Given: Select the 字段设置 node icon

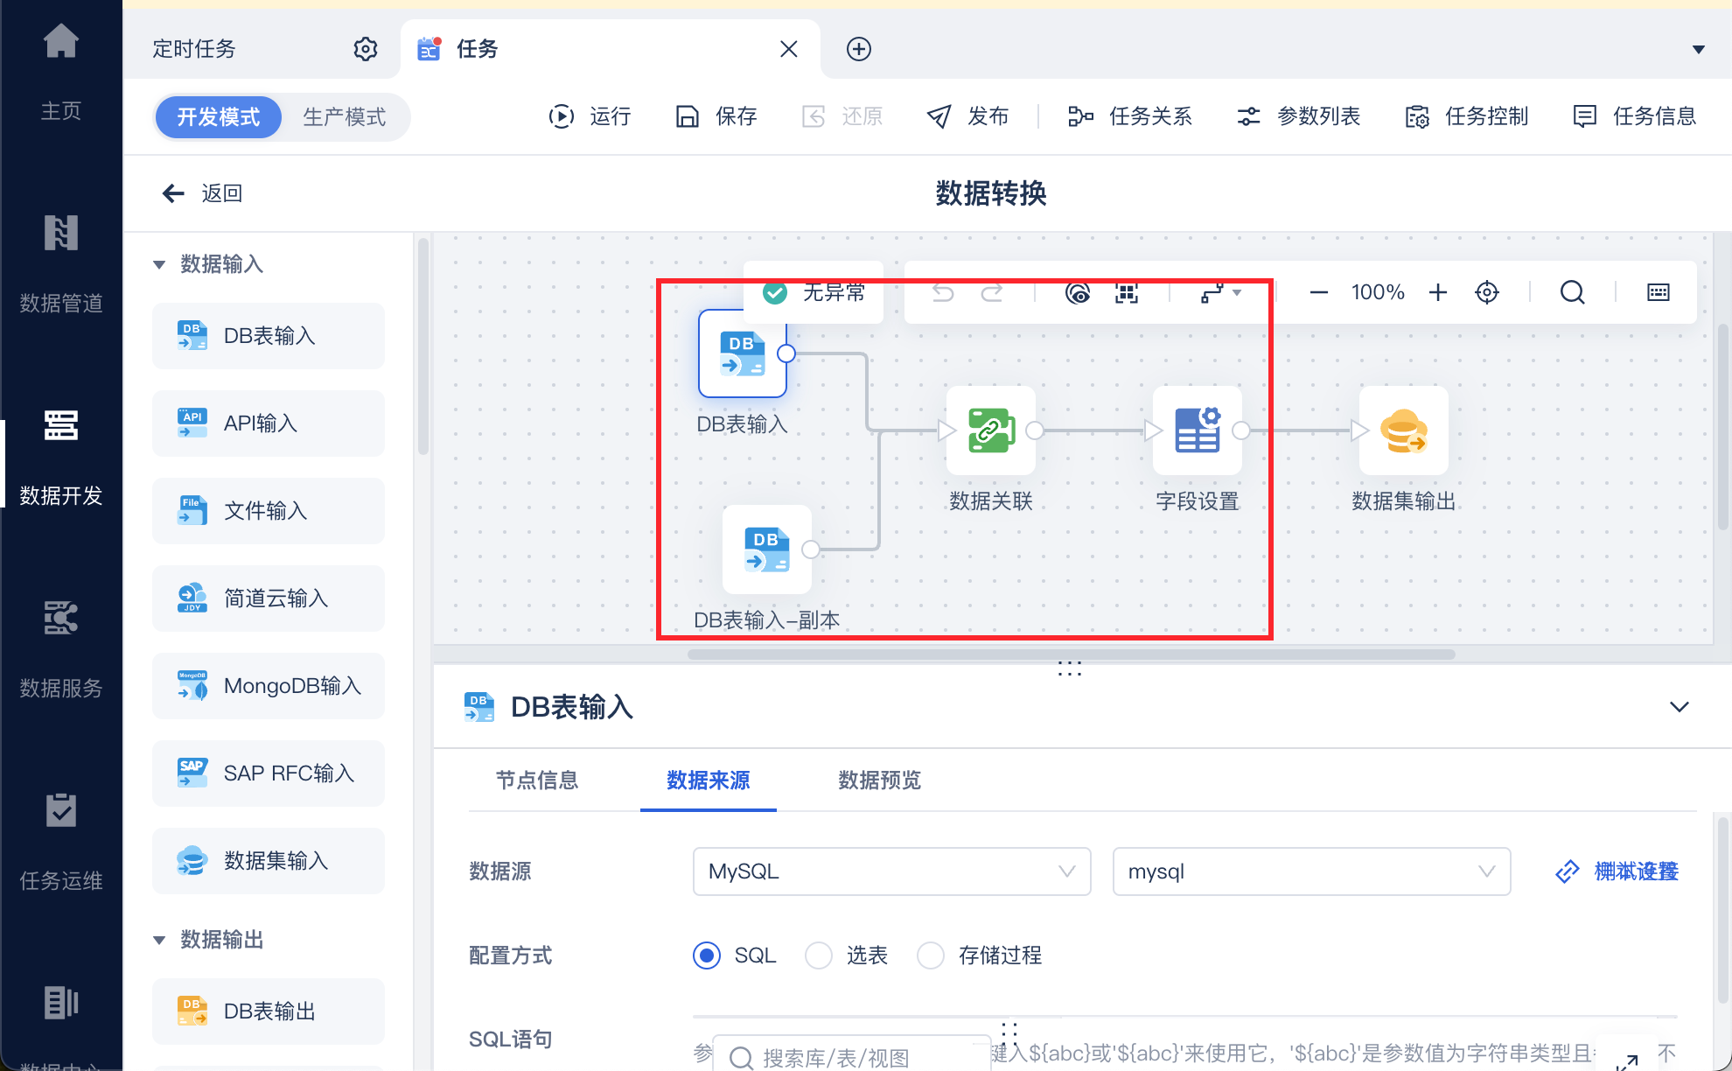Looking at the screenshot, I should (1197, 430).
